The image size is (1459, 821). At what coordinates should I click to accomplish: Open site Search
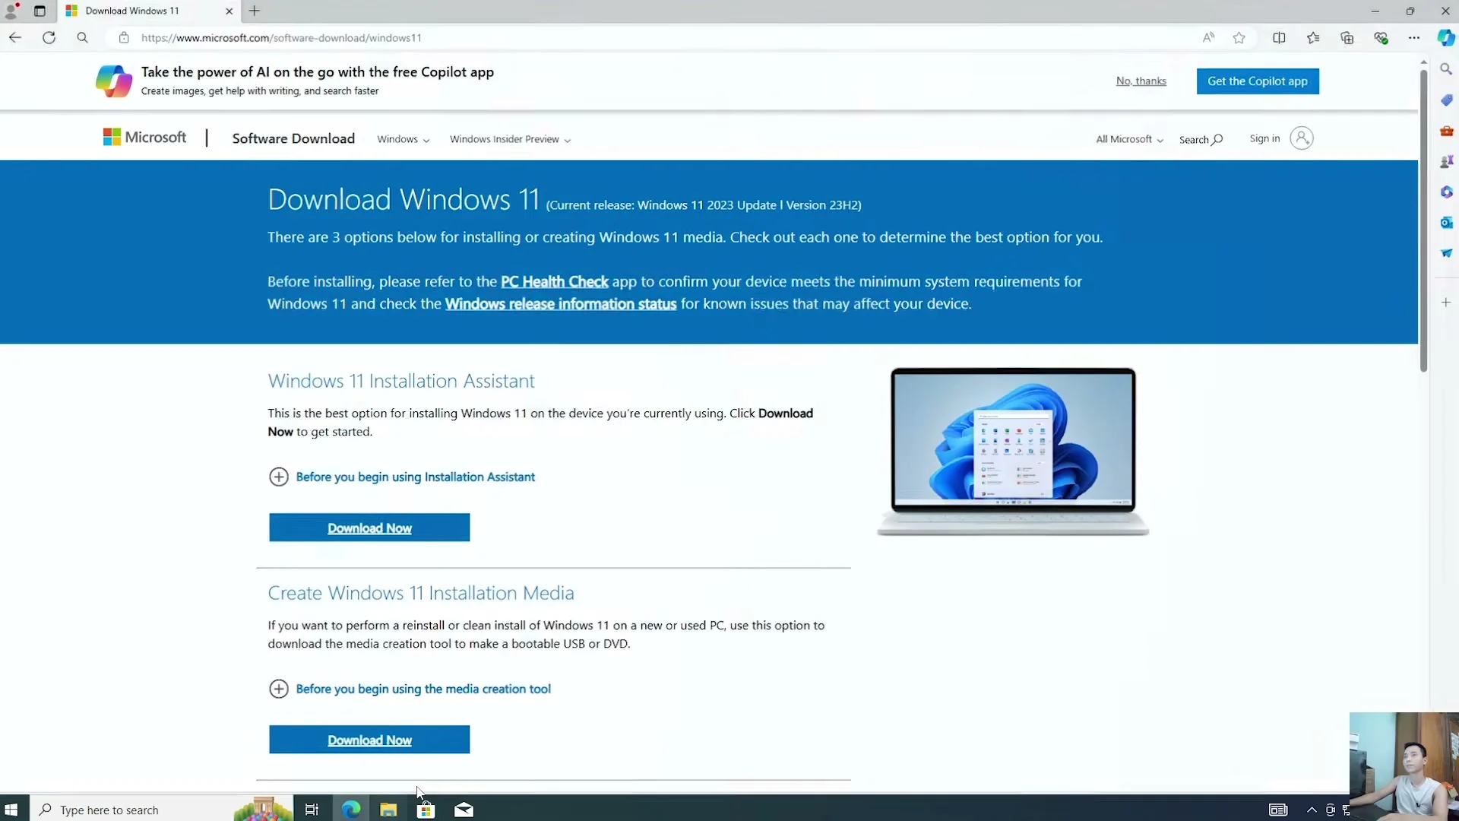[x=1201, y=139]
